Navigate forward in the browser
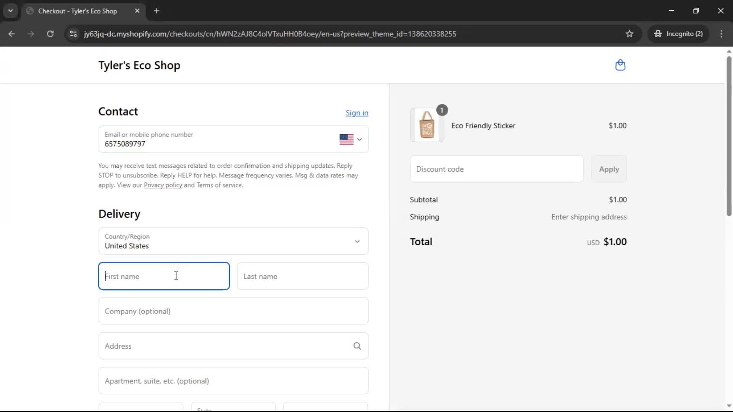The height and width of the screenshot is (412, 733). [x=31, y=34]
